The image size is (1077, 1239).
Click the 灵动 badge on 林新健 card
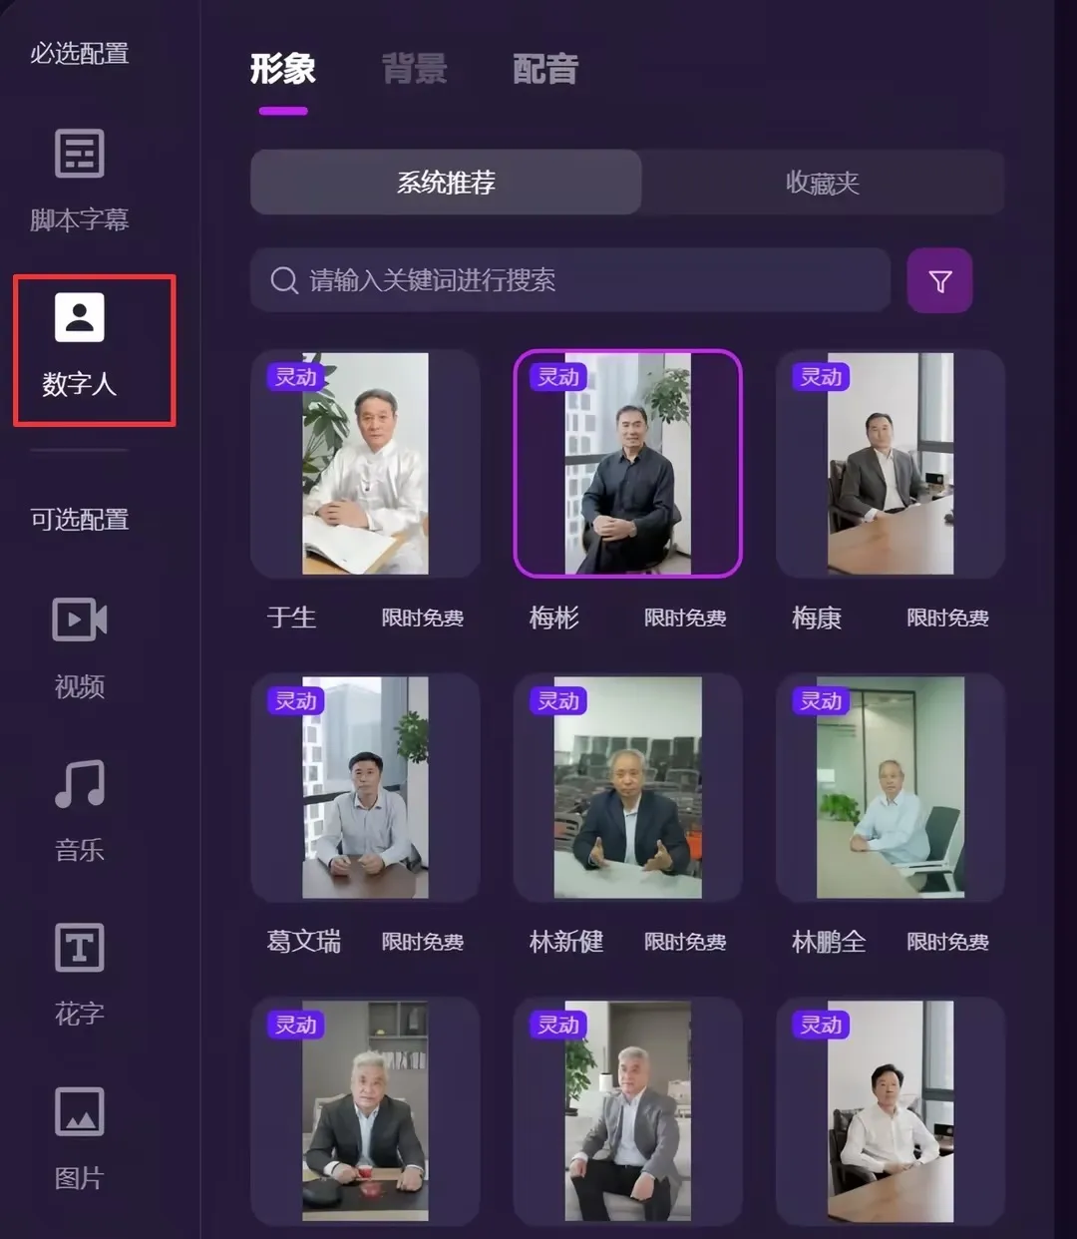[558, 701]
